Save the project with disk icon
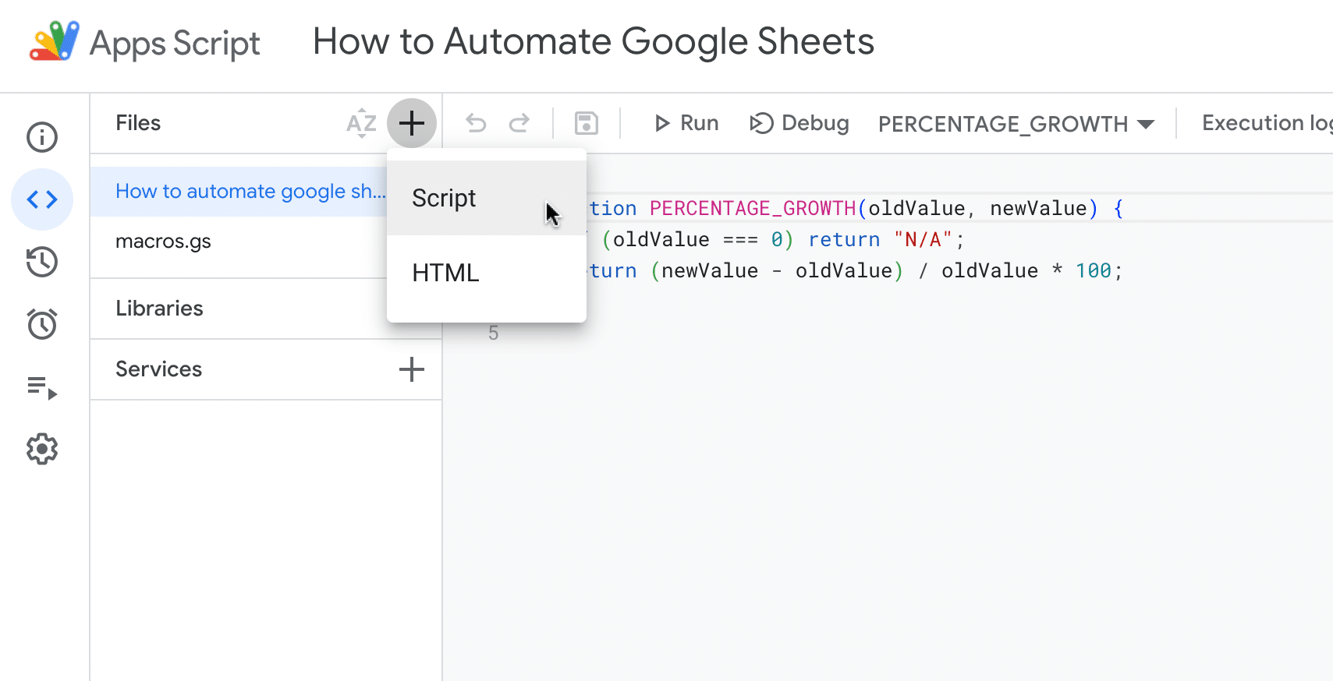Screen dimensions: 1333x681 coord(587,123)
